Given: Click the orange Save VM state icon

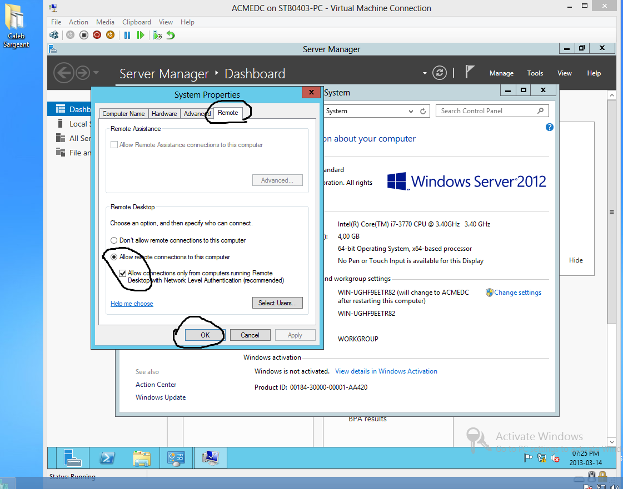Looking at the screenshot, I should (x=111, y=36).
